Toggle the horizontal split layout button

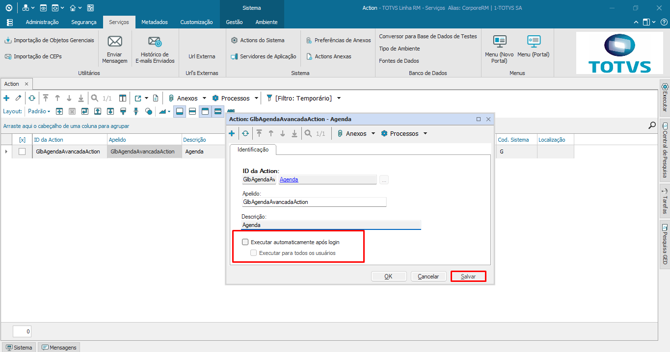192,111
